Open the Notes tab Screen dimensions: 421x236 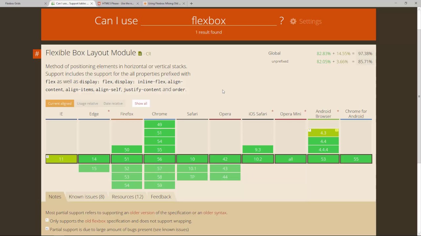55,197
